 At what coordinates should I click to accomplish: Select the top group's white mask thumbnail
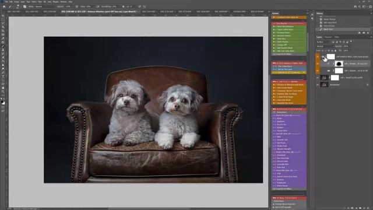(x=330, y=57)
